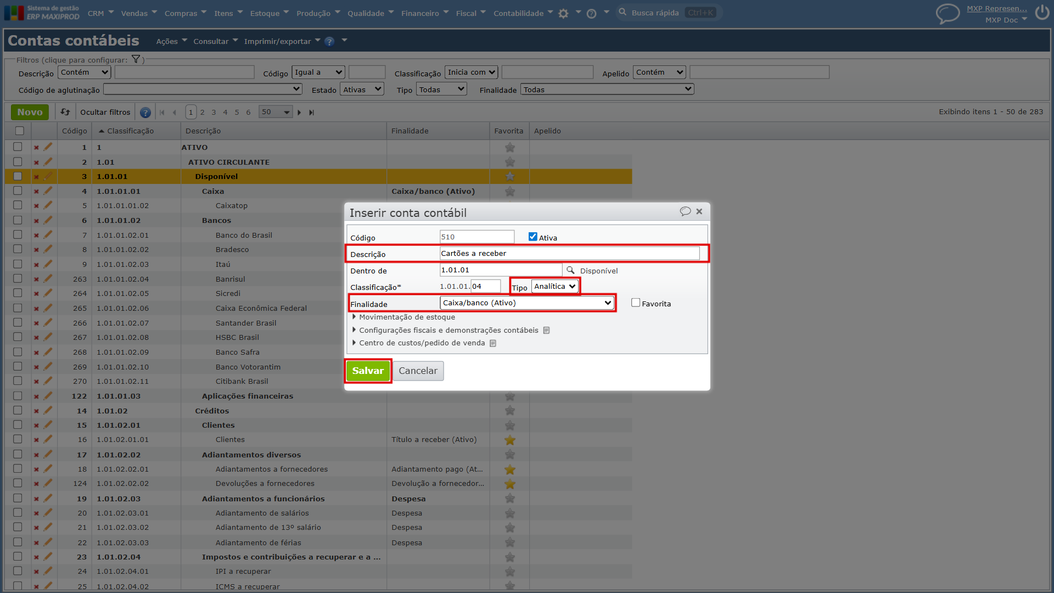Open the help question mark in top menu
The height and width of the screenshot is (593, 1054).
coord(591,14)
